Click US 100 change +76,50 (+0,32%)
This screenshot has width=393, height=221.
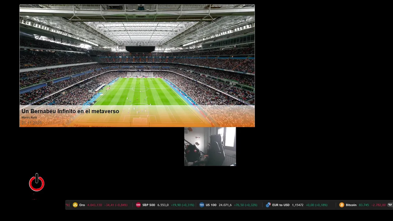[246, 205]
